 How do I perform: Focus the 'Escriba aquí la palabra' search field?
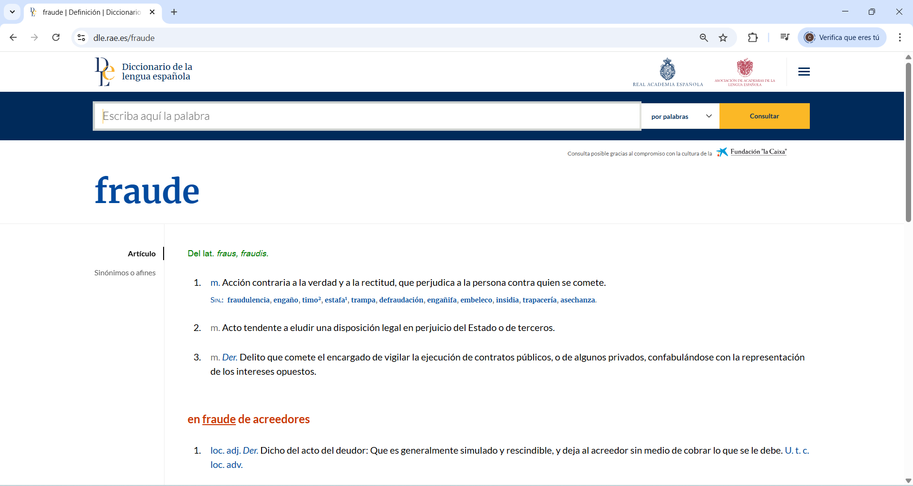[x=367, y=116]
